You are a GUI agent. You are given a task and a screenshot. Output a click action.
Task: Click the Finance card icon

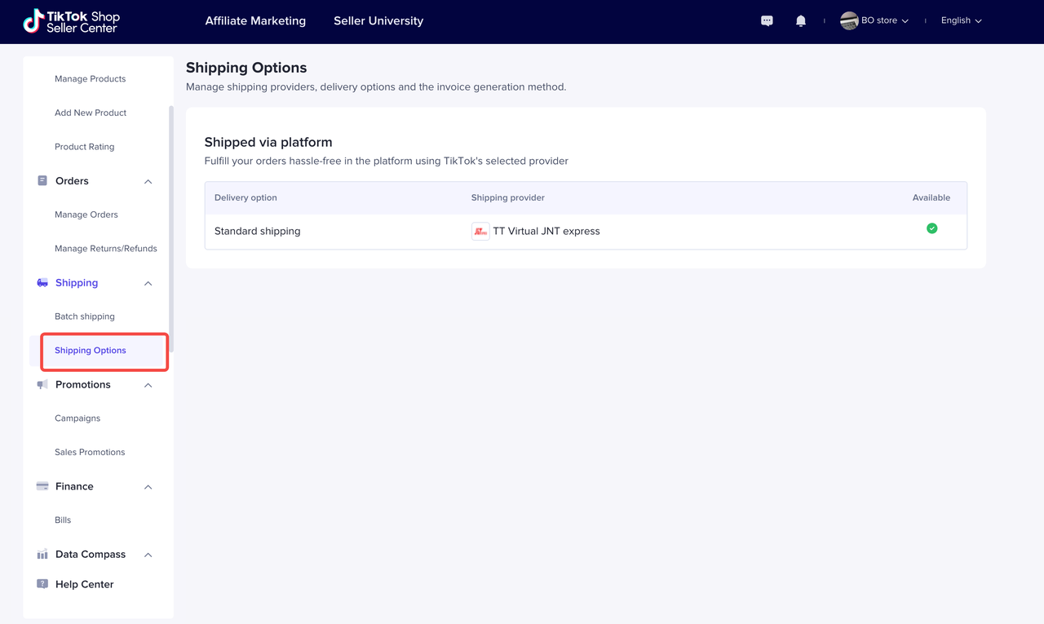click(42, 486)
